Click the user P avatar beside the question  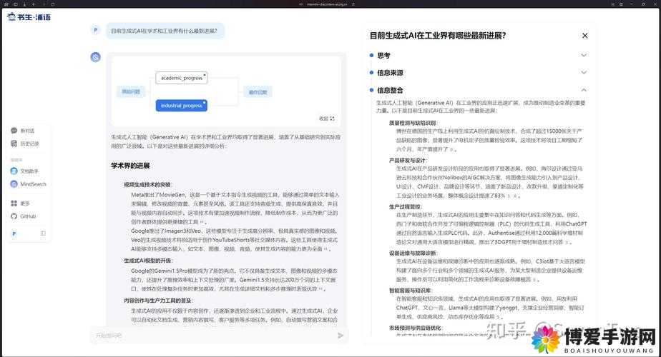pos(95,30)
